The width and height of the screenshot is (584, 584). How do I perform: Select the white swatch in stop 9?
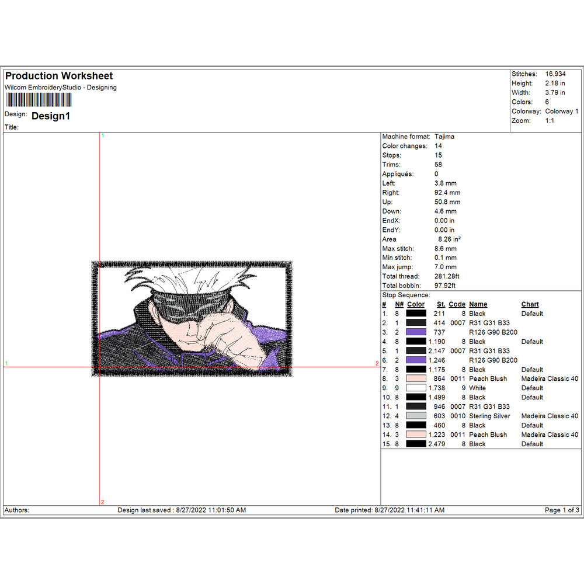pyautogui.click(x=416, y=388)
